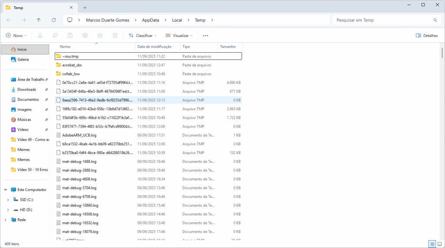
Task: Click the mat-debug-1688.log file icon
Action: pyautogui.click(x=59, y=161)
